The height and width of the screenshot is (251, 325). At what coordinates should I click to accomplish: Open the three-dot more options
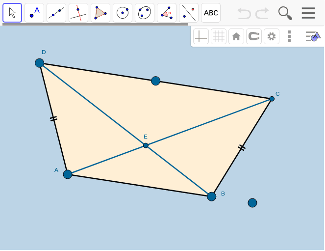pos(289,36)
